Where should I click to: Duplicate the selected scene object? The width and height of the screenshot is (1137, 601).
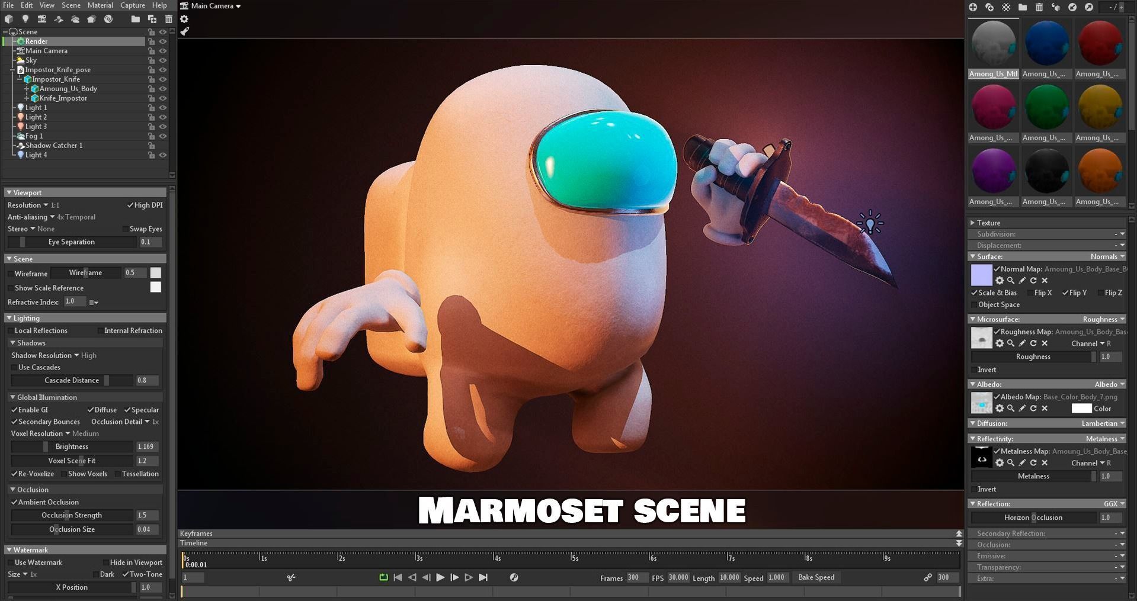(152, 19)
